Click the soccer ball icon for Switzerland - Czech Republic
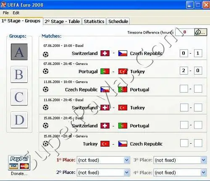 pyautogui.click(x=45, y=54)
